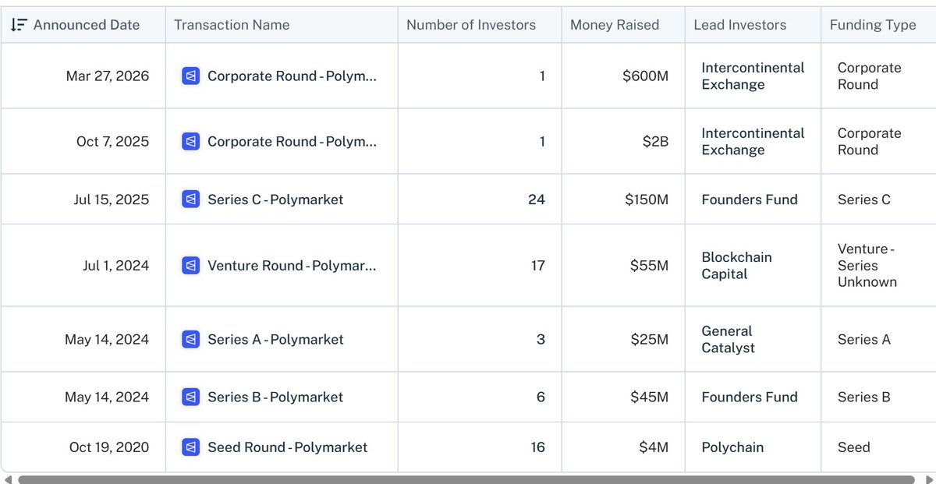
Task: Click the horizontal scrollbar below the table
Action: [x=466, y=479]
